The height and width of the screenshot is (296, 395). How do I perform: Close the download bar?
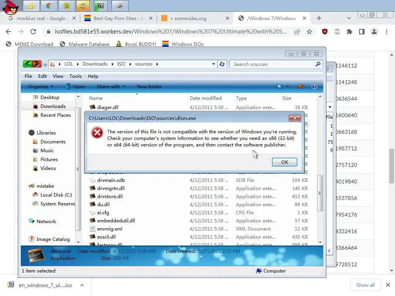[388, 285]
